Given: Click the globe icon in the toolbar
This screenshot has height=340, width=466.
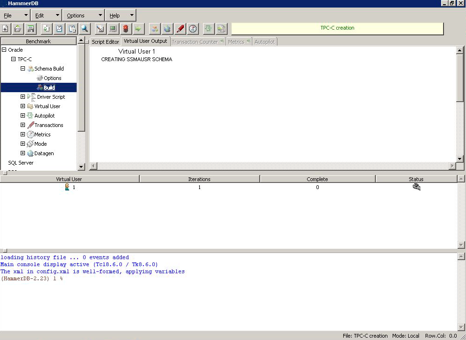Looking at the screenshot, I should point(167,29).
